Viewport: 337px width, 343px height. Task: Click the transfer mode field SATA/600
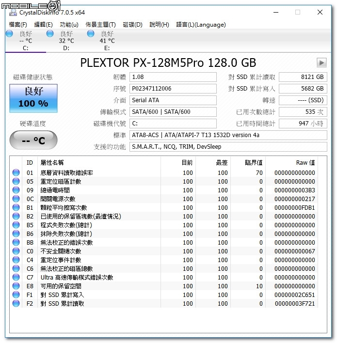(173, 112)
